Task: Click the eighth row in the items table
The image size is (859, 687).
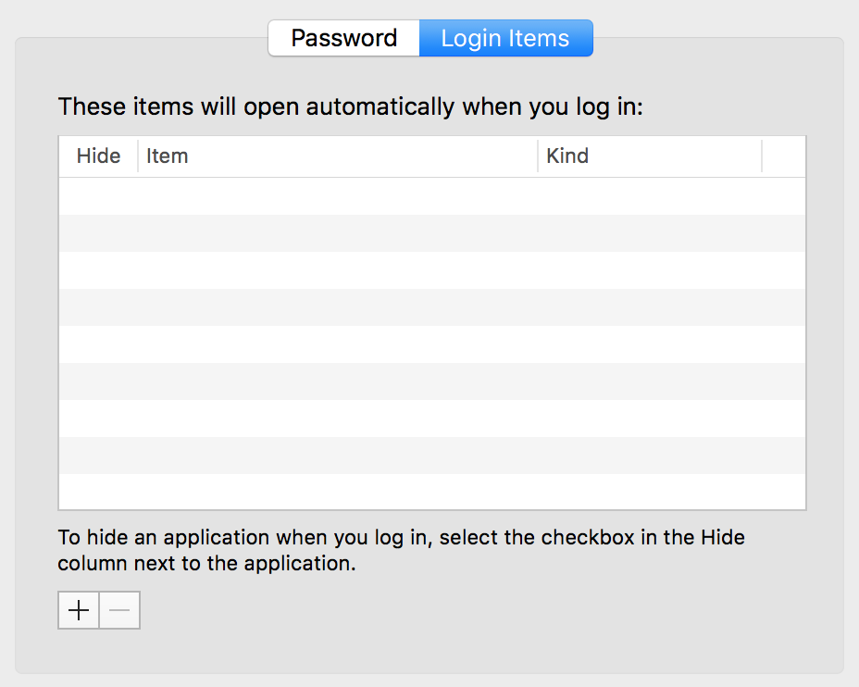Action: pos(432,456)
